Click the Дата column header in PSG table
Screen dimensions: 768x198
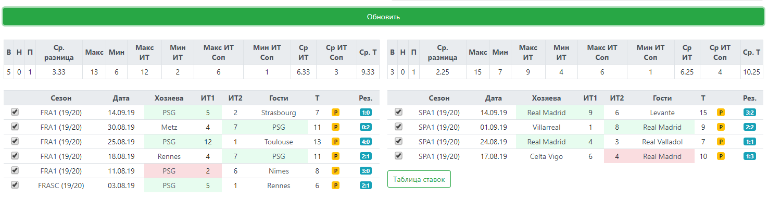pos(121,98)
